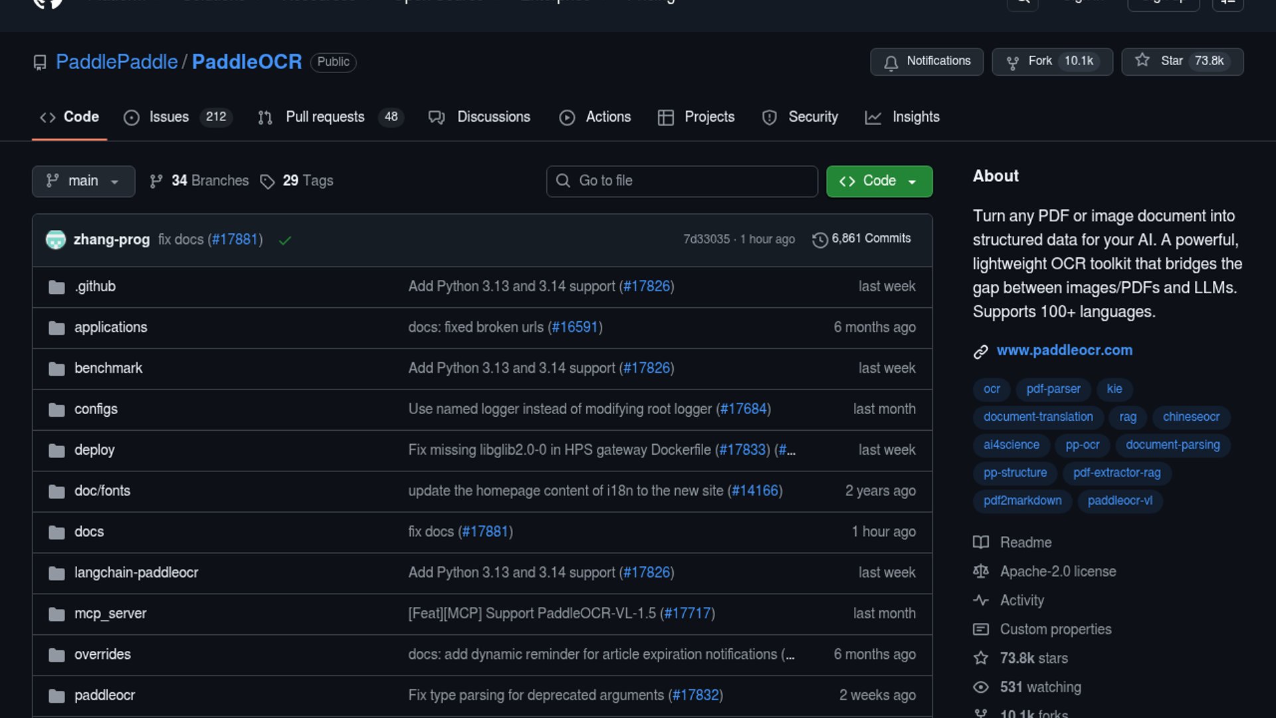Click the Notifications bell icon
Screen dimensions: 1276x718
(x=891, y=62)
